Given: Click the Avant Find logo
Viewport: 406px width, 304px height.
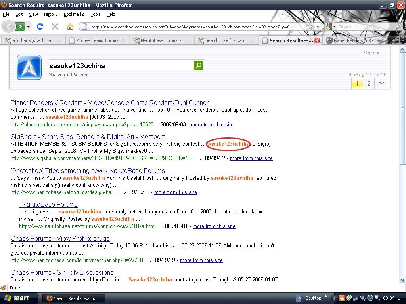Looking at the screenshot, I should point(29,67).
